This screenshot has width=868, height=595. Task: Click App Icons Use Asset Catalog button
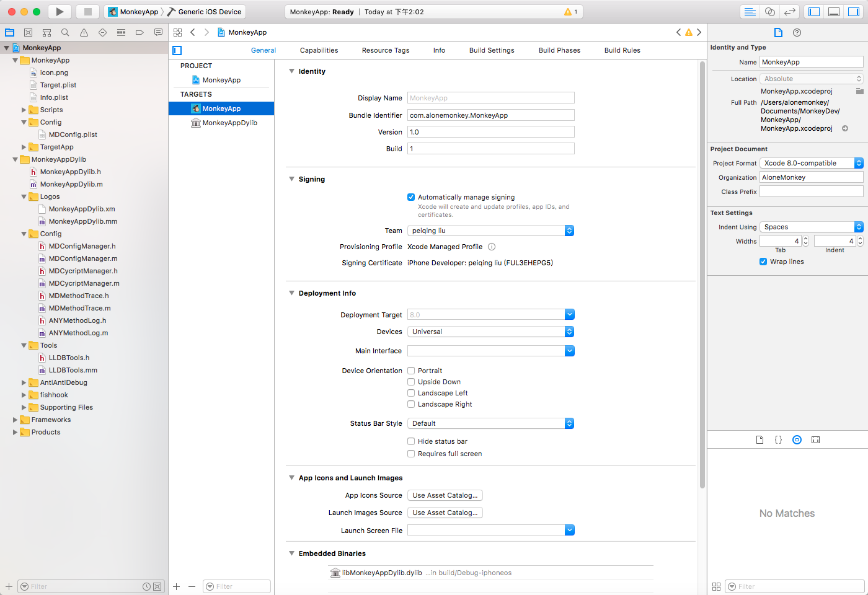coord(445,495)
